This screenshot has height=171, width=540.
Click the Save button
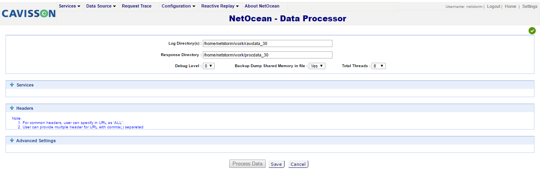[276, 164]
